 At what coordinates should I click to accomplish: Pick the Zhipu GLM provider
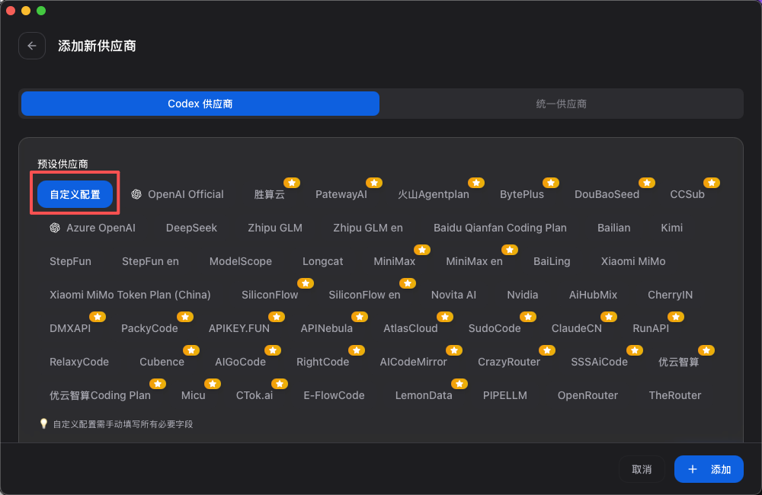coord(275,228)
